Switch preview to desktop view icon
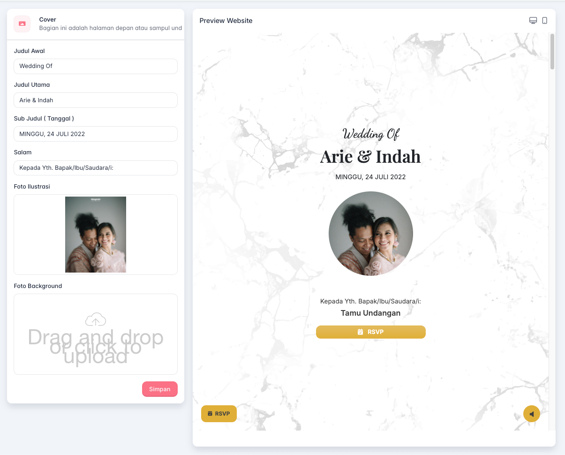Screen dimensions: 565x455 (x=533, y=21)
